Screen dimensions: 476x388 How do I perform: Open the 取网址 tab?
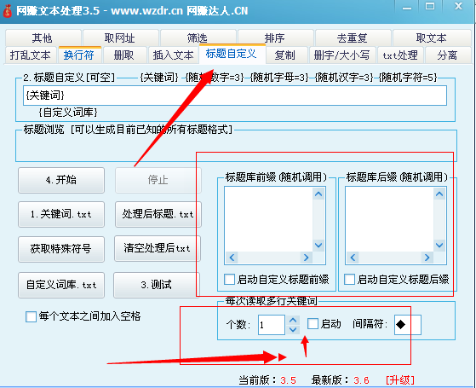point(120,38)
